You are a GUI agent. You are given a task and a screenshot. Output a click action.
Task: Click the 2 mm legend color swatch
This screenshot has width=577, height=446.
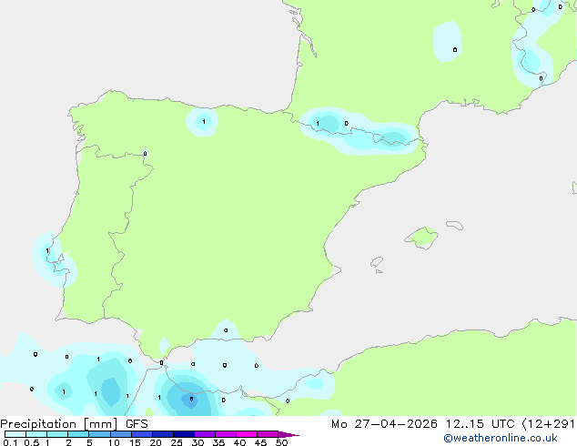[x=78, y=434]
